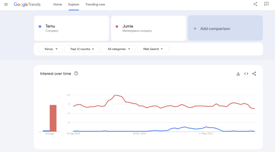Open the send feedback icon
The height and width of the screenshot is (152, 275).
(266, 4)
